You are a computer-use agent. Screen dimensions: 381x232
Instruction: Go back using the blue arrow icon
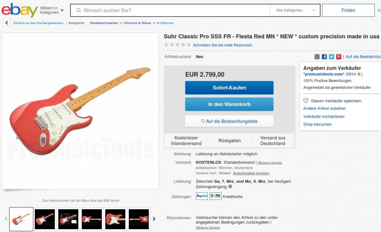pyautogui.click(x=7, y=23)
